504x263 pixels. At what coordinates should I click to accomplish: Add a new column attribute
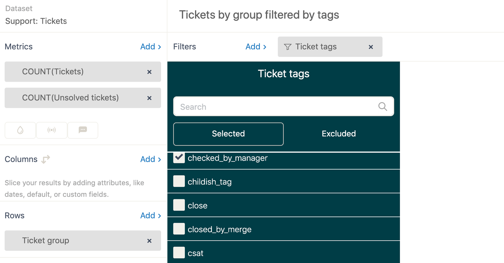pos(151,159)
